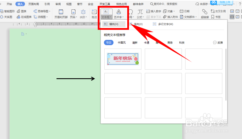
Task: Switch to the 邮件合并 ribbon tab
Action: pyautogui.click(x=138, y=4)
